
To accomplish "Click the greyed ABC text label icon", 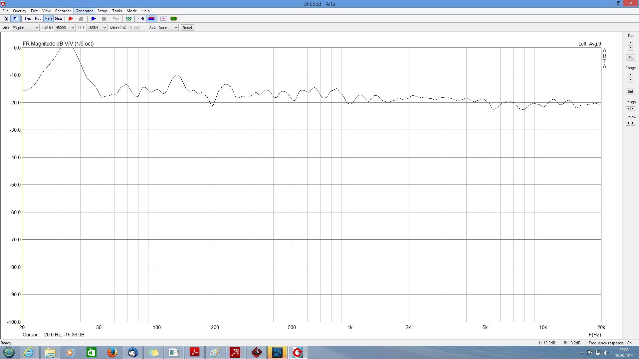I will point(116,19).
